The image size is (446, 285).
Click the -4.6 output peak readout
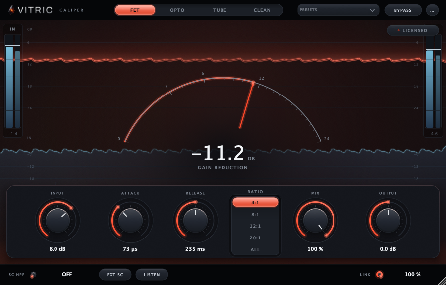(433, 134)
